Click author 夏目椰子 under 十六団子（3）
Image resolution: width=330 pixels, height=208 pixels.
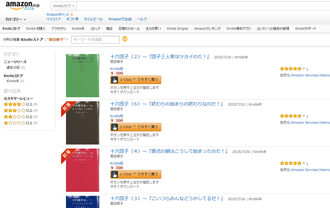[x=117, y=204]
